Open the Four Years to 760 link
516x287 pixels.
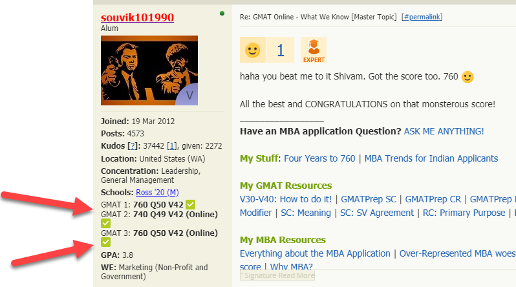click(x=319, y=158)
